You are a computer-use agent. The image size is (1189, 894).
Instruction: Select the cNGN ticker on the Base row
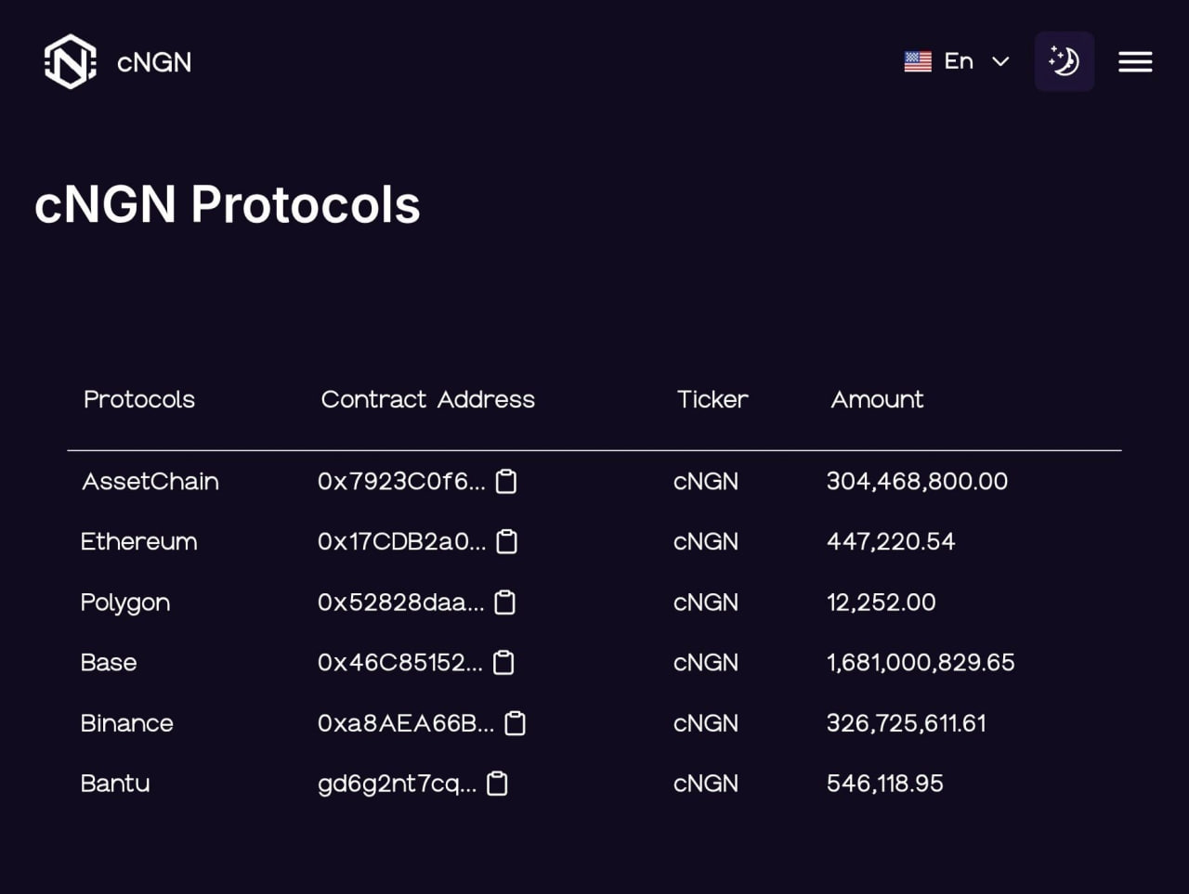point(706,663)
